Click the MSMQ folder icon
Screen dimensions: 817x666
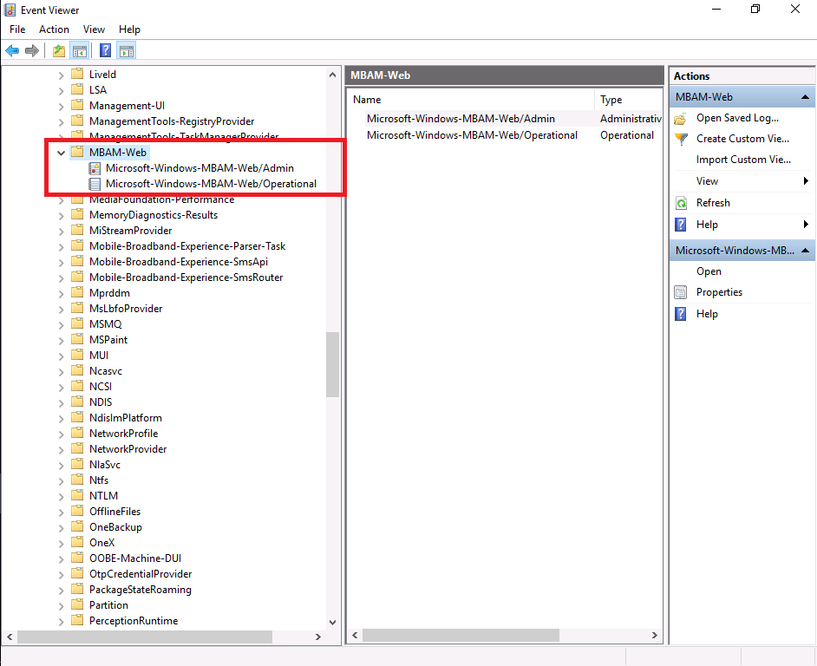pyautogui.click(x=77, y=323)
